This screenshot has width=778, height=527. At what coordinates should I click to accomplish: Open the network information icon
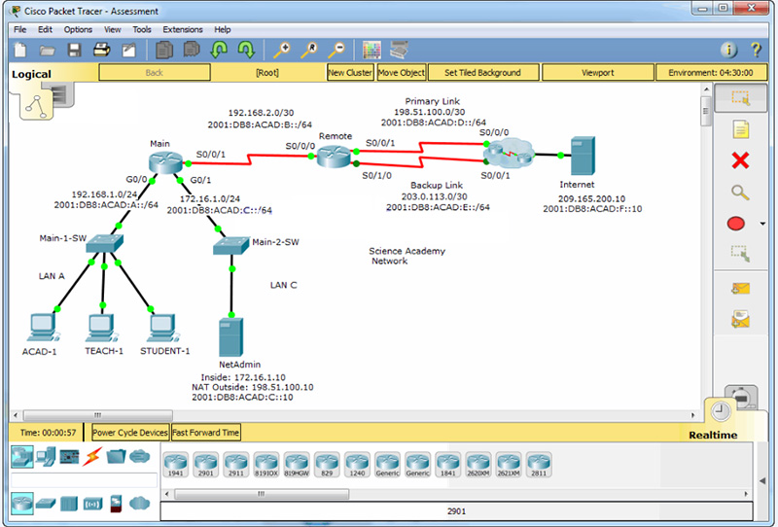pos(728,50)
